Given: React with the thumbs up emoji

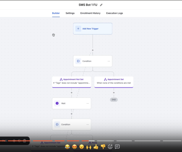Looking at the screenshot, I should [96, 147].
